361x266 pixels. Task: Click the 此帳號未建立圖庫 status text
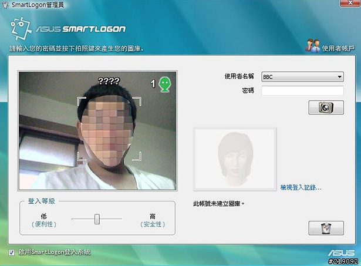(x=219, y=204)
